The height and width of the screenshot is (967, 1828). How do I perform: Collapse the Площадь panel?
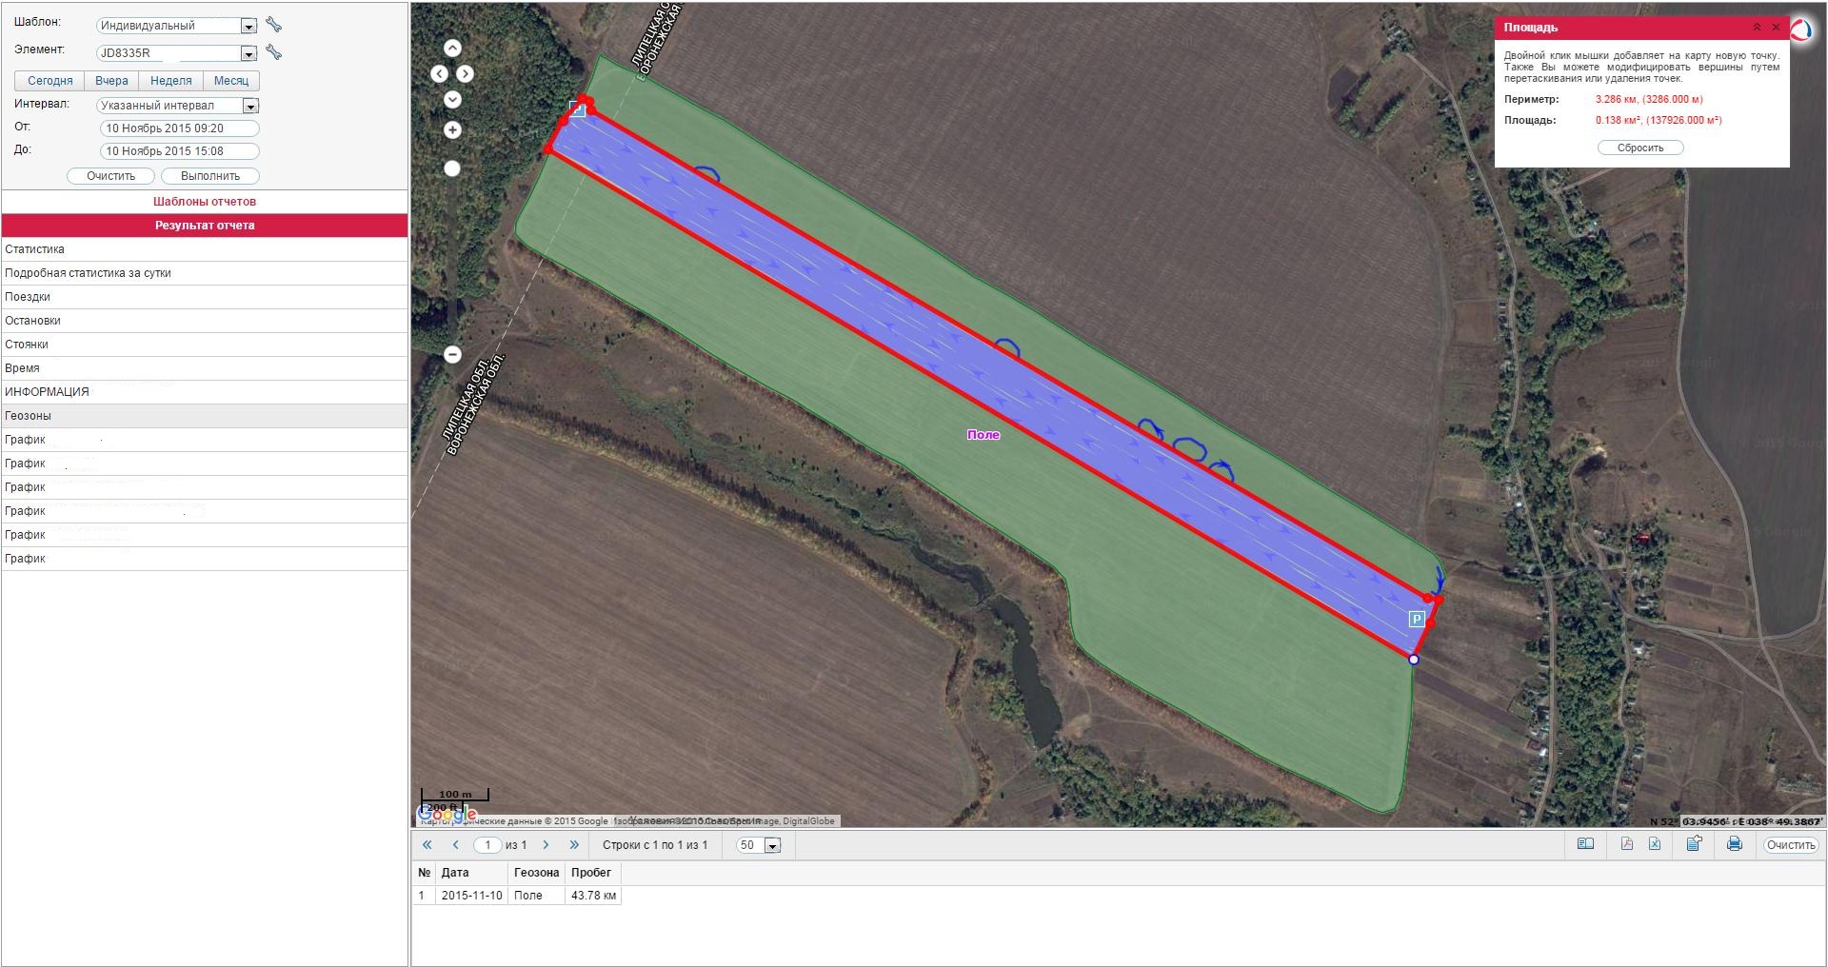1757,28
